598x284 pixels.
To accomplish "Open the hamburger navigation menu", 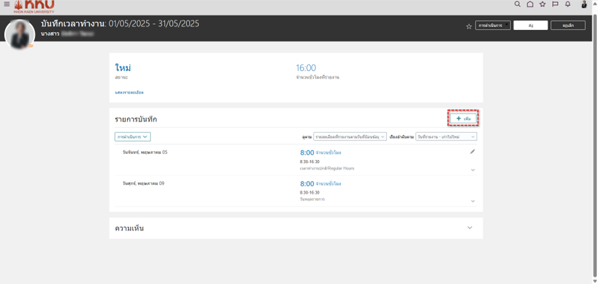I will click(7, 4).
